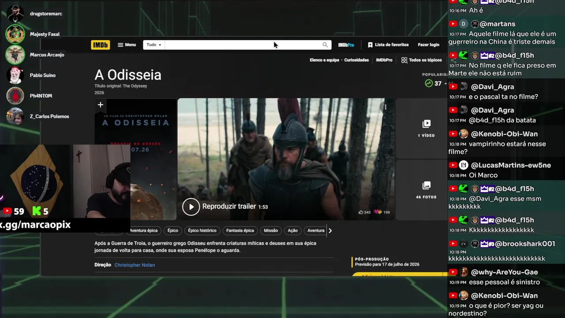
Task: Select the Aventura épica genre chip
Action: [143, 231]
